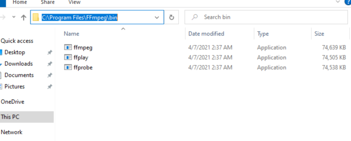Click the ffplay application icon
This screenshot has height=141, width=351.
pos(68,58)
